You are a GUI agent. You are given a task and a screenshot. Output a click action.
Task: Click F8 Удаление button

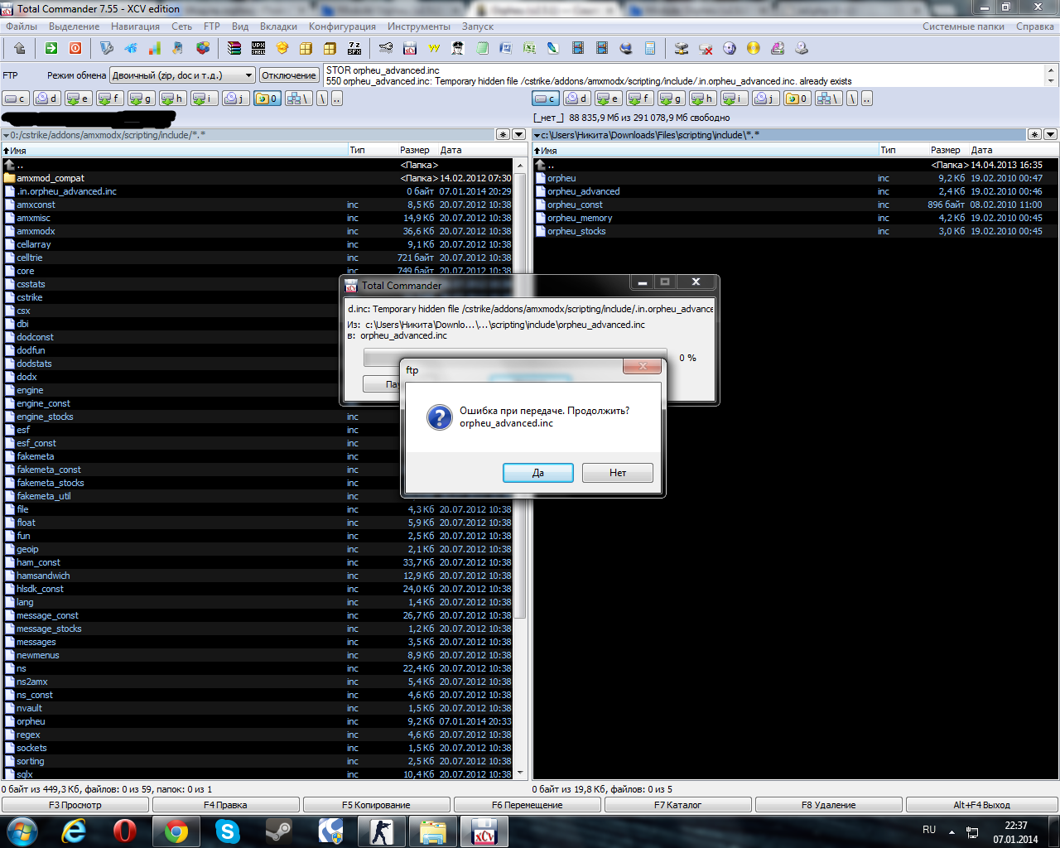pyautogui.click(x=829, y=805)
